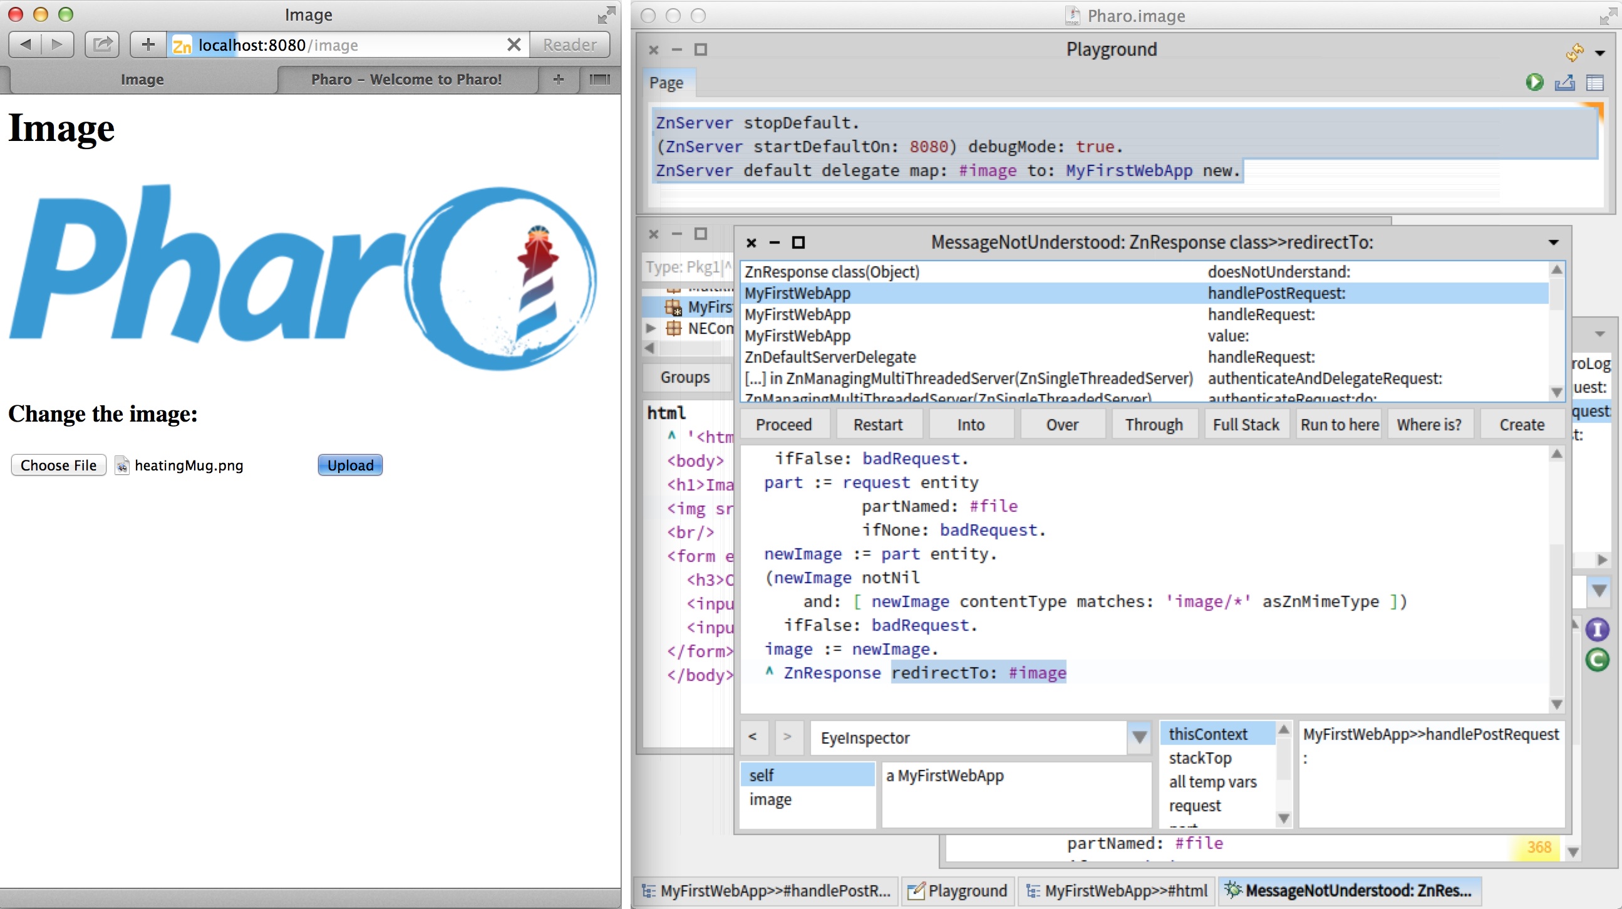The width and height of the screenshot is (1622, 909).
Task: Open the EyeInspector dropdown
Action: (1139, 737)
